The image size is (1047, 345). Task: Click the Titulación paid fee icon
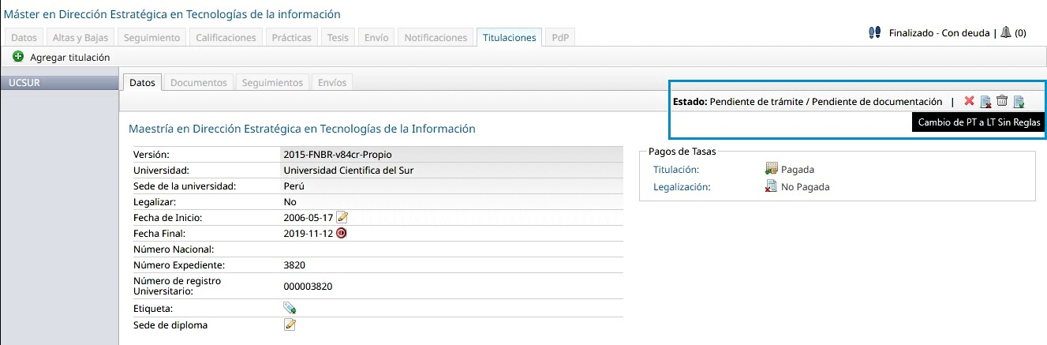point(772,169)
